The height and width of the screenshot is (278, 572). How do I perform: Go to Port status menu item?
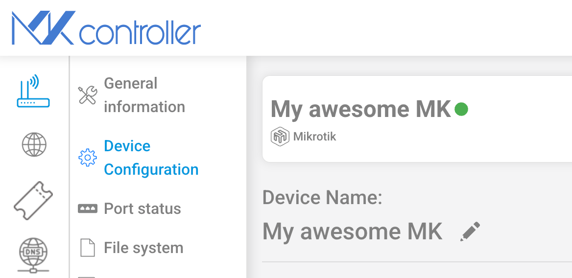click(x=143, y=209)
